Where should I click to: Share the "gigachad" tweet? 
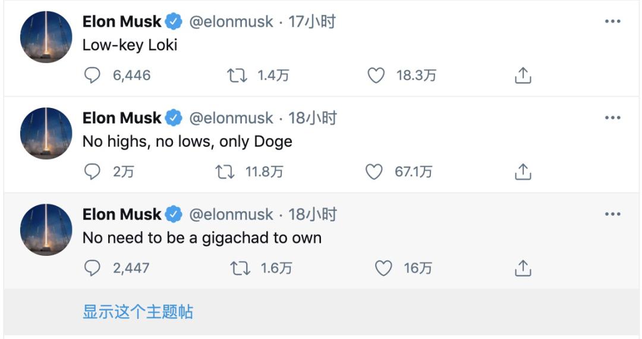point(523,268)
